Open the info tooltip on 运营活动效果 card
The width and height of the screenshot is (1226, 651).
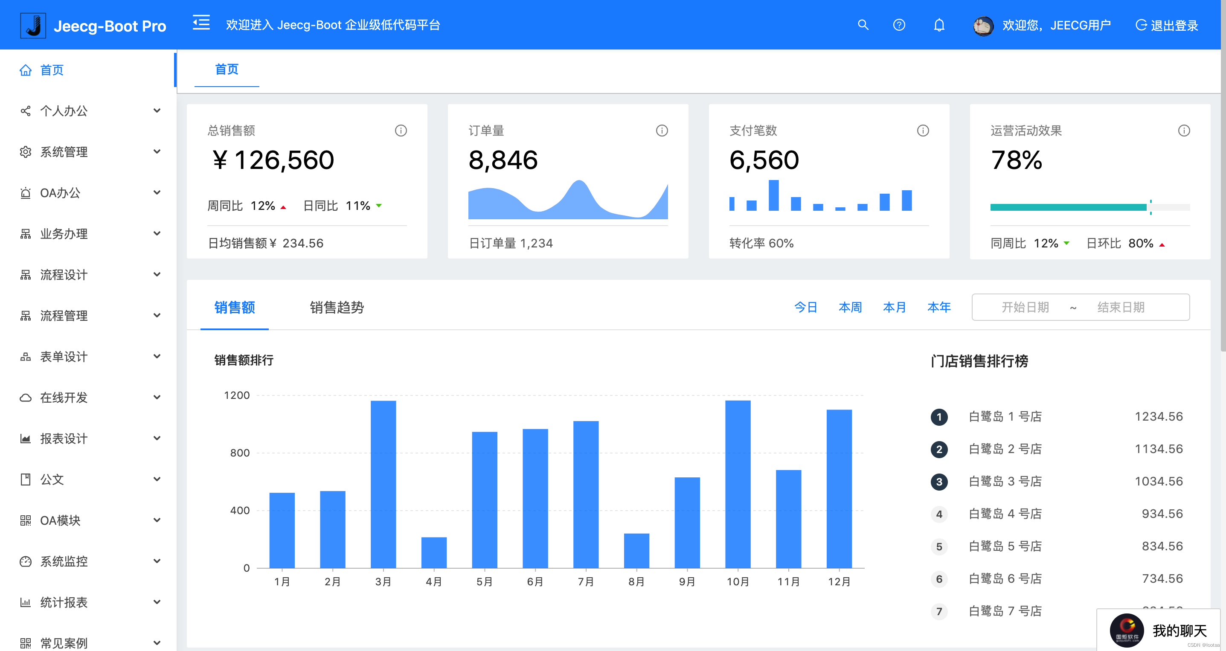pos(1185,130)
